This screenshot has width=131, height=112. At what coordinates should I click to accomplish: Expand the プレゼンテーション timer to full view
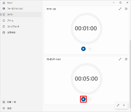[x=120, y=59]
